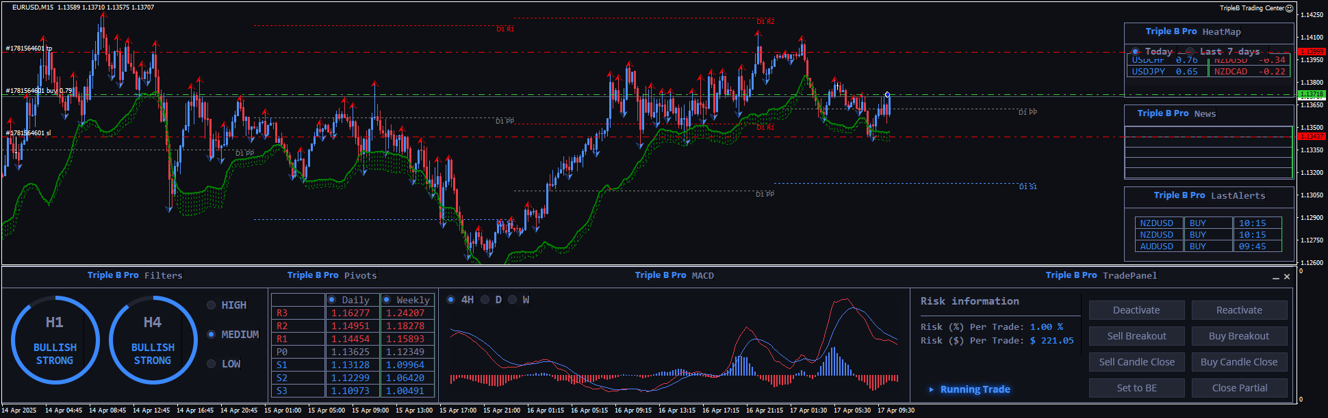Click the Deactivate button
Viewport: 1328px width, 418px height.
[x=1136, y=310]
